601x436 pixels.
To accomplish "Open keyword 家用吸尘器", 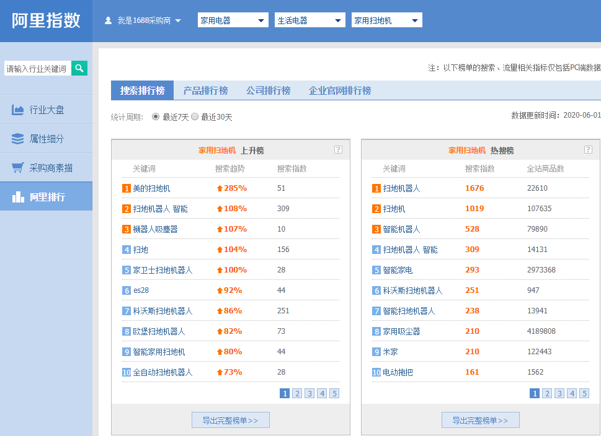I will click(x=401, y=331).
